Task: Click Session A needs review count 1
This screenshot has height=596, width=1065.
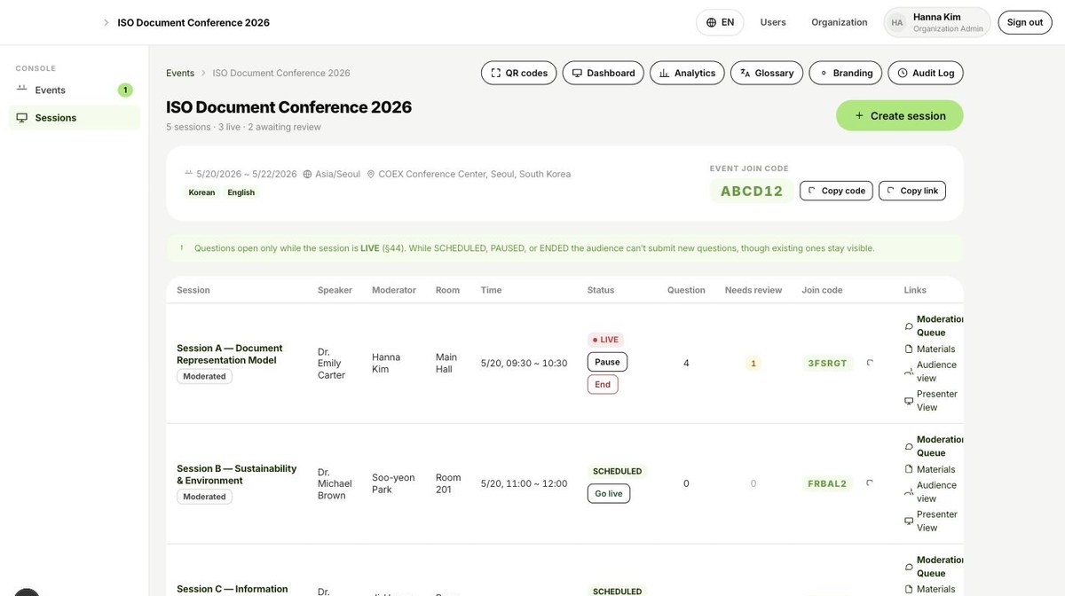Action: tap(753, 363)
